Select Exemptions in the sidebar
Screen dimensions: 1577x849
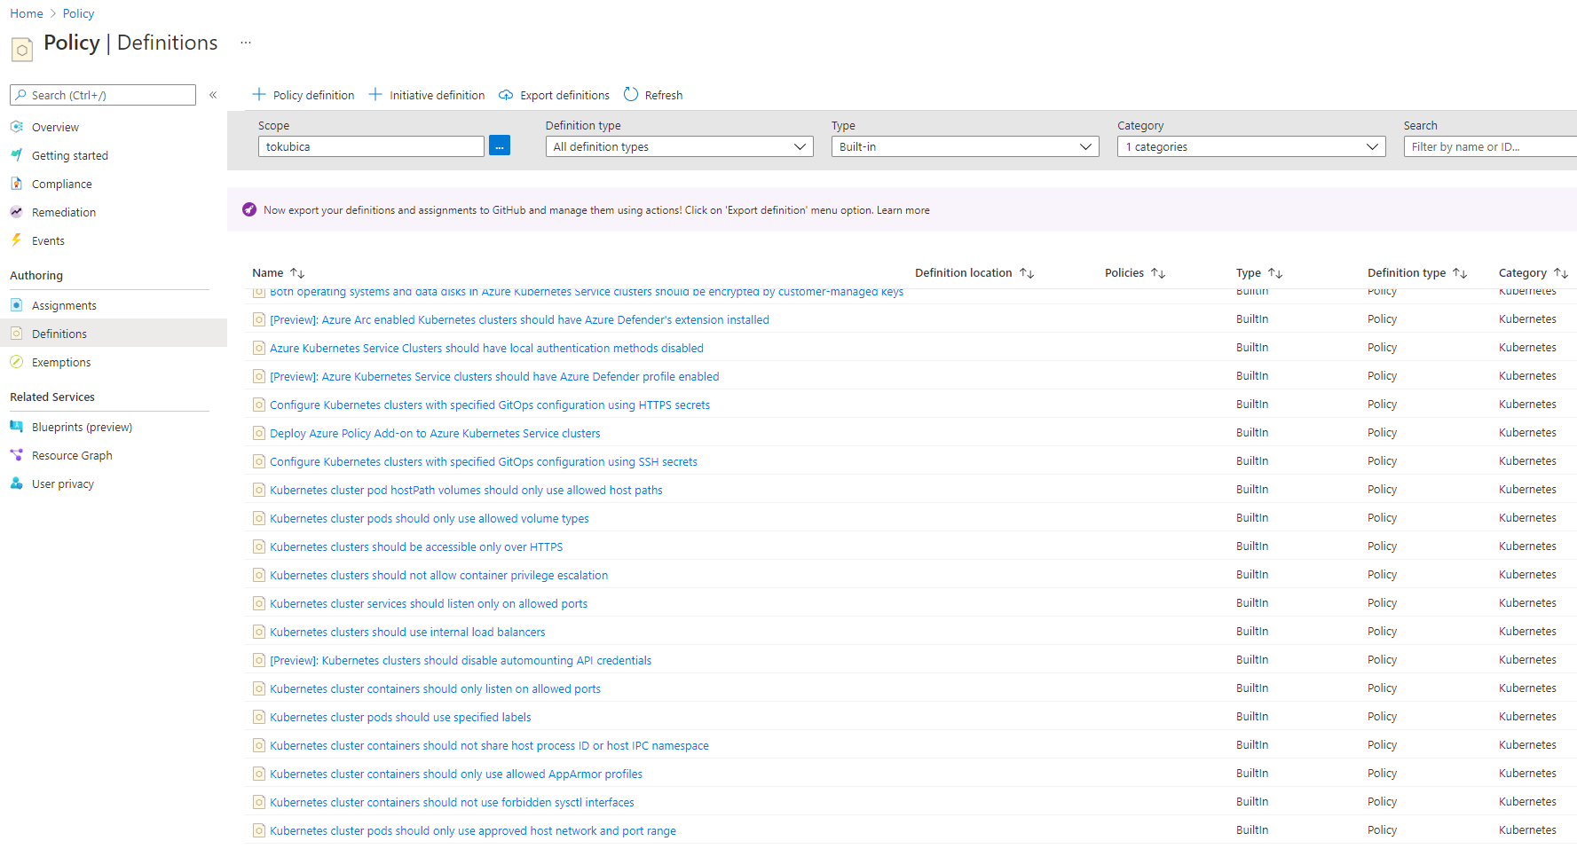tap(61, 362)
